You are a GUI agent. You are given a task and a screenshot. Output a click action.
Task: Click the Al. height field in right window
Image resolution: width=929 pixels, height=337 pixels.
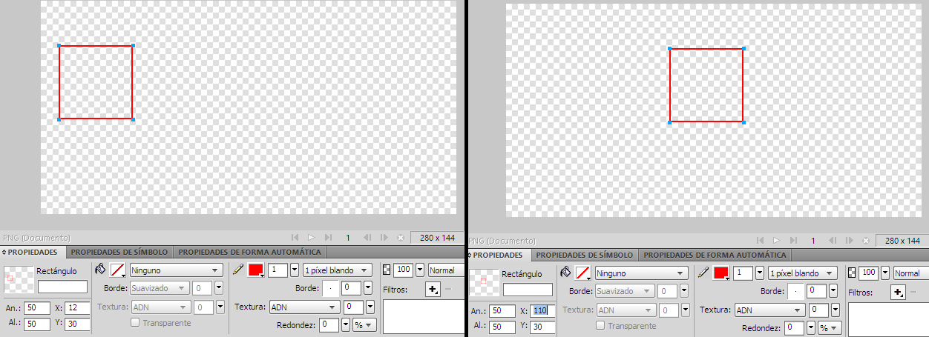click(x=502, y=327)
